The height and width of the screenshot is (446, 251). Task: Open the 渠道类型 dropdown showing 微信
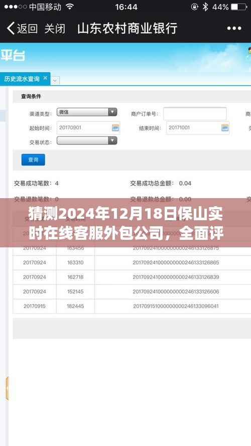tap(87, 112)
